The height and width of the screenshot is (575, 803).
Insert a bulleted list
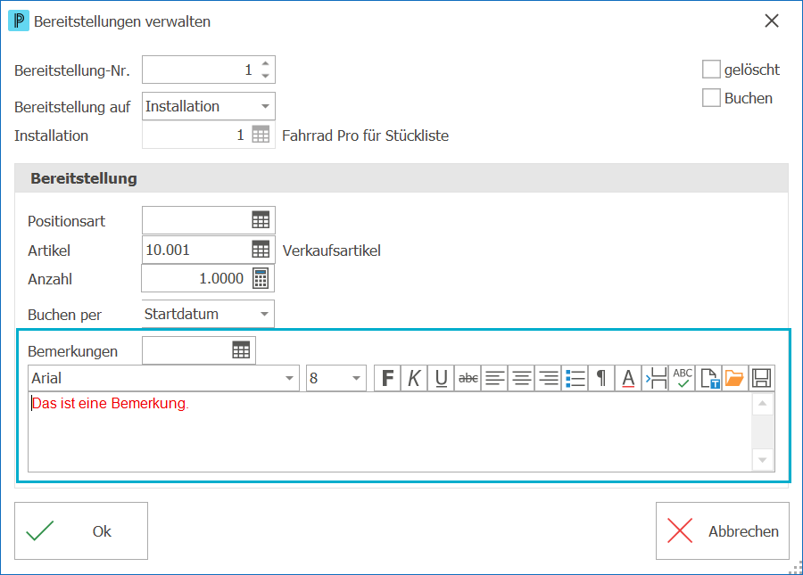(x=575, y=378)
